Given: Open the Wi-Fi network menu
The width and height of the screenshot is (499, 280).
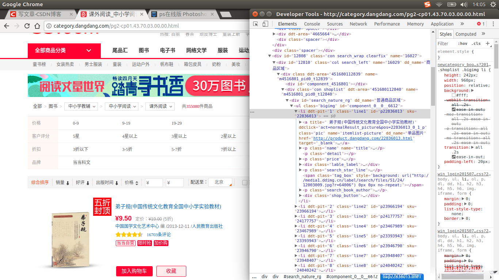Looking at the screenshot, I should 439,4.
